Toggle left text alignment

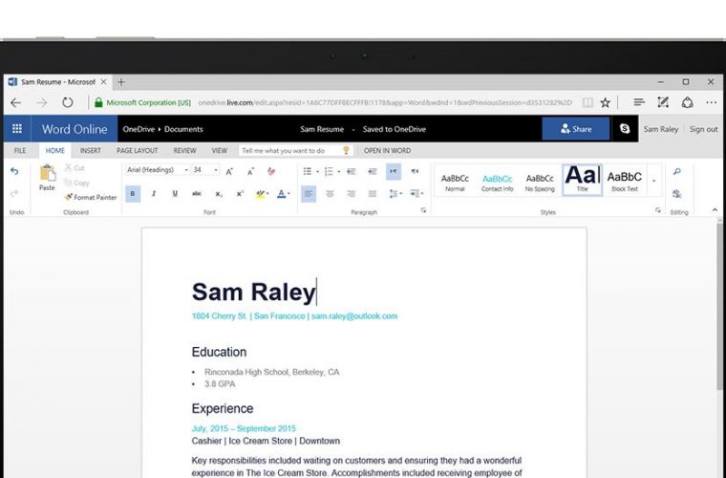point(309,194)
